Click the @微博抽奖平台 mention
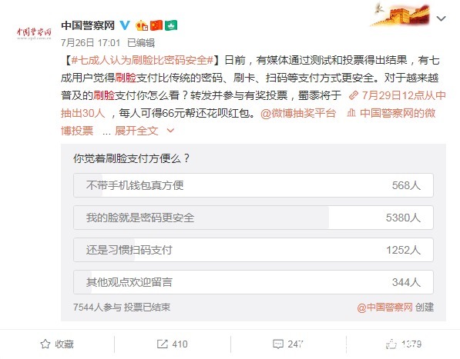 tap(298, 113)
